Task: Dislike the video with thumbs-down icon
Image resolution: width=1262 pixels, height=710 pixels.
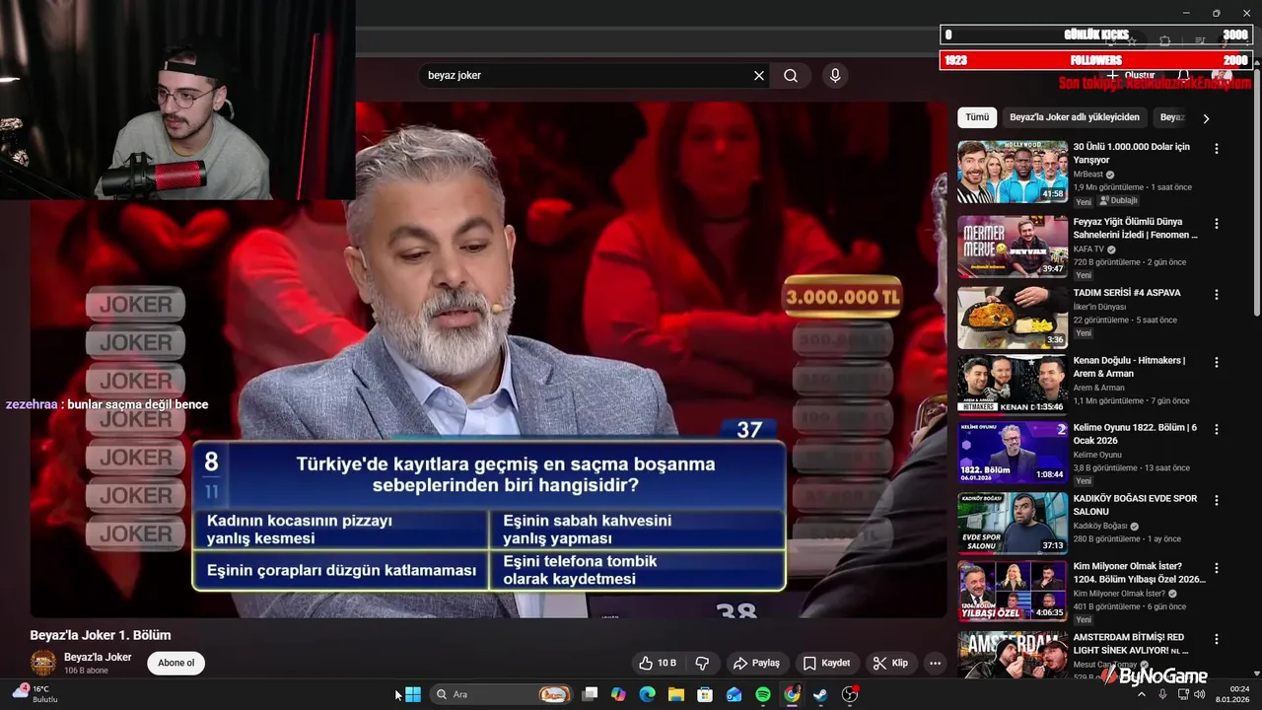Action: (x=703, y=663)
